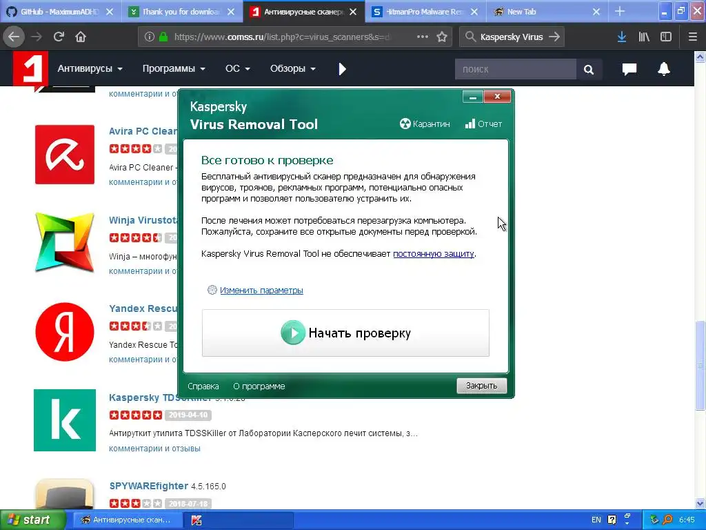The height and width of the screenshot is (530, 706).
Task: Open Карантин in Kaspersky tool
Action: pos(425,124)
